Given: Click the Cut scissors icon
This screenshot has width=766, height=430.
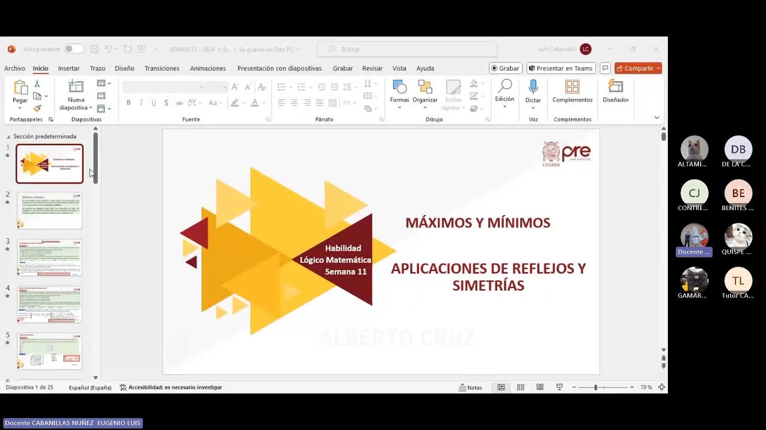Looking at the screenshot, I should click(37, 84).
